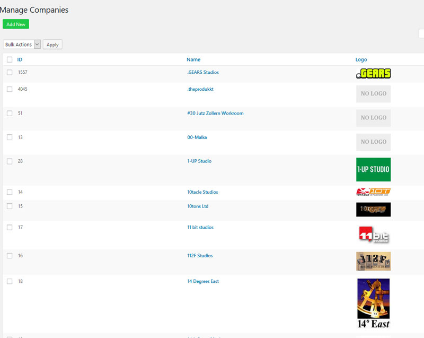Select checkbox for 112F Studios row
Screen dimensions: 424x338
pyautogui.click(x=10, y=256)
